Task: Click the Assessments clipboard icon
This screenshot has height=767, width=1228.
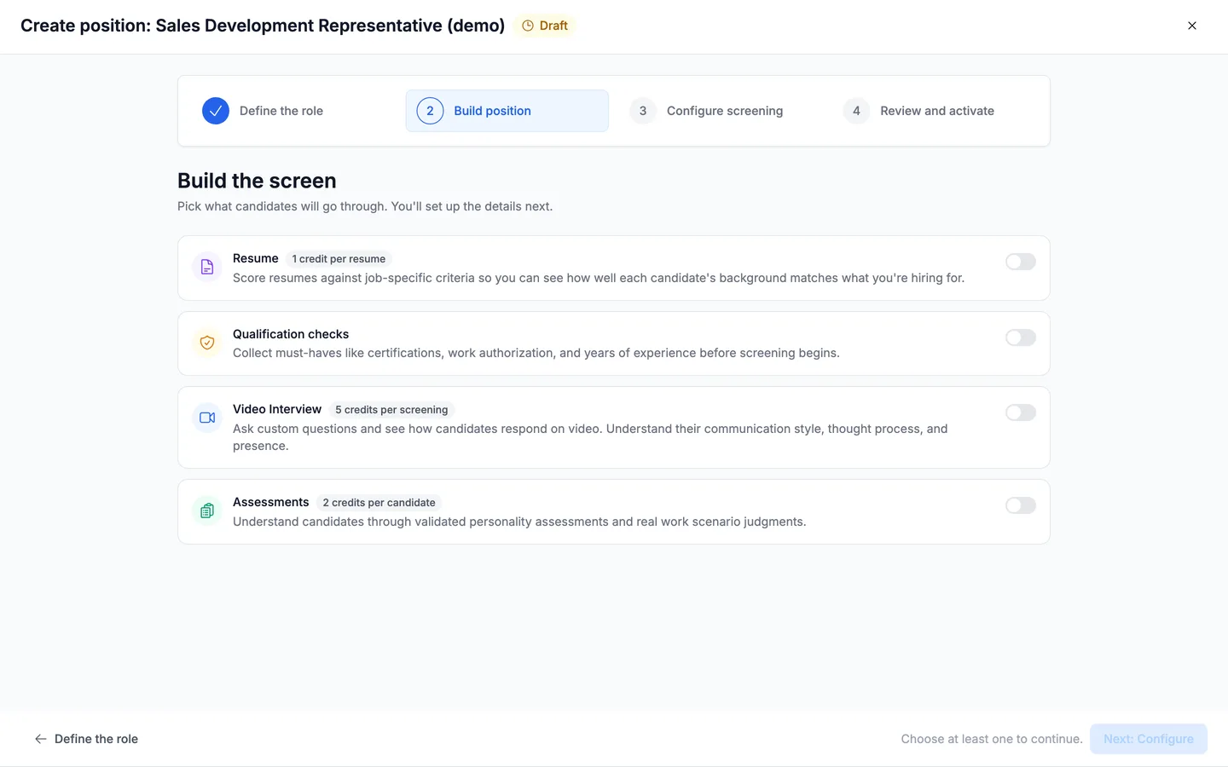Action: tap(207, 511)
